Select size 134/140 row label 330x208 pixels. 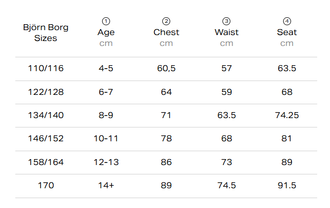point(46,115)
